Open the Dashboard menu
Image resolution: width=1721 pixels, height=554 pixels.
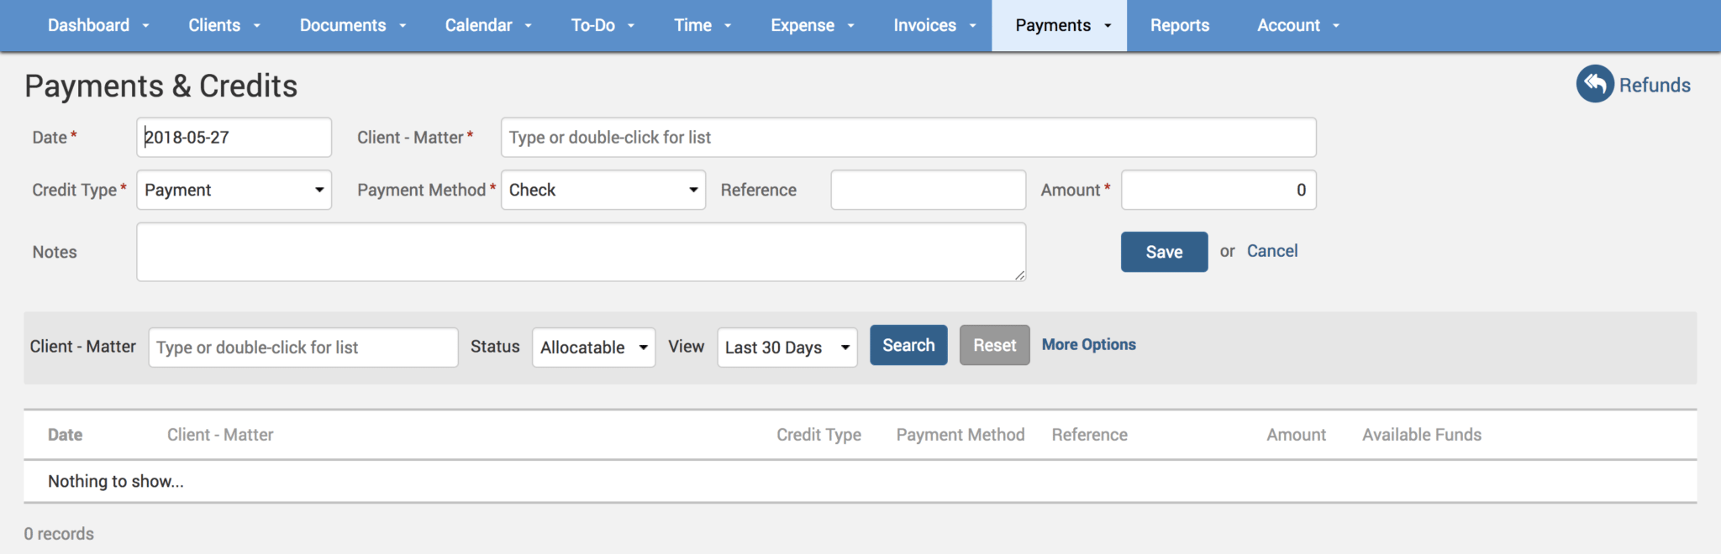tap(97, 25)
